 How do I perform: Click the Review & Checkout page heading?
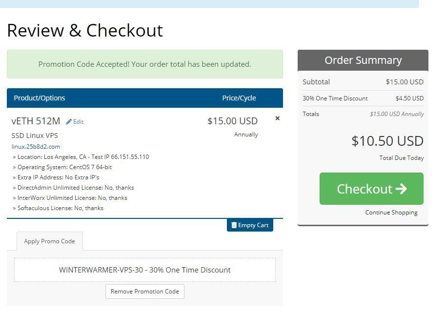85,30
